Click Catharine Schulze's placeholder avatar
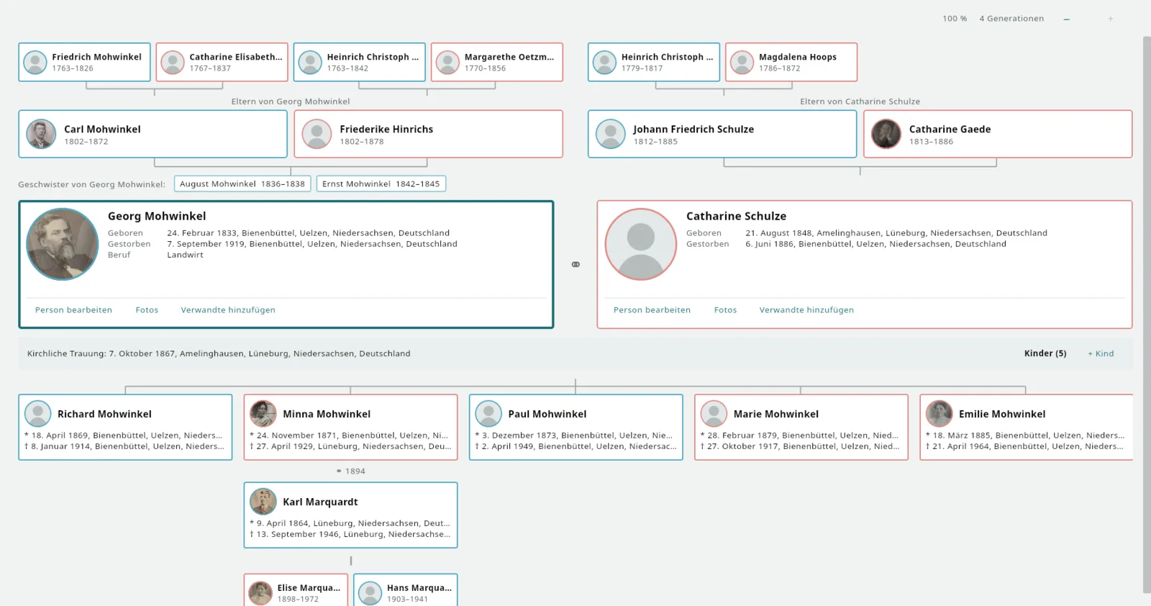Viewport: 1151px width, 606px height. click(641, 244)
